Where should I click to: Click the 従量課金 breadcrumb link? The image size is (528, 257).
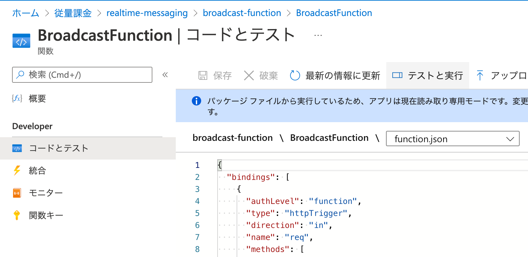pyautogui.click(x=73, y=13)
